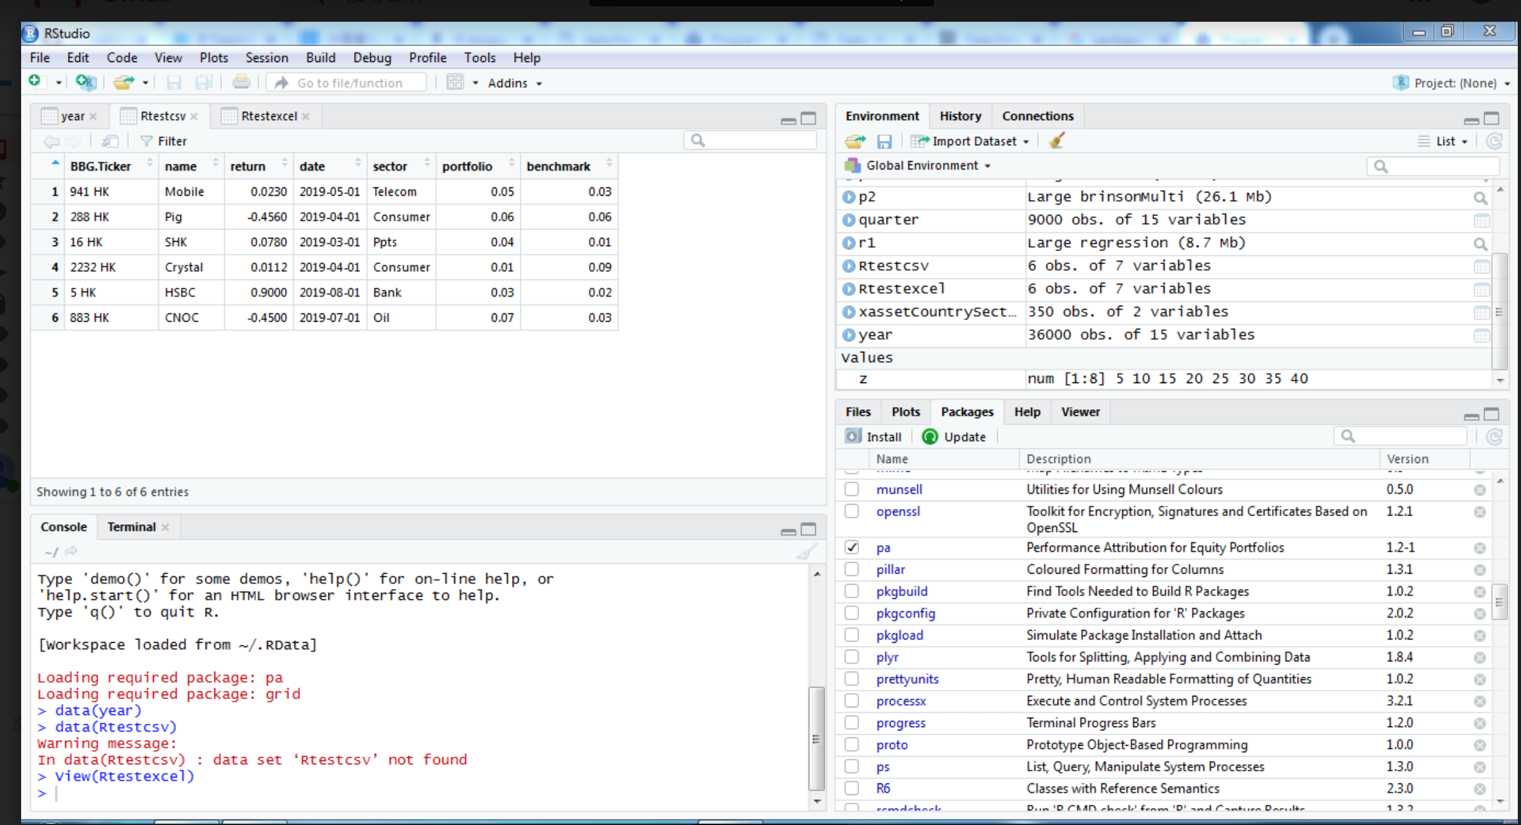This screenshot has width=1521, height=825.
Task: Minimize the data viewer pane
Action: [788, 120]
